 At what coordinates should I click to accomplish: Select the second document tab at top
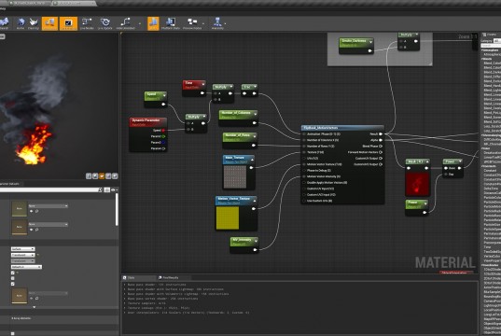tap(74, 3)
